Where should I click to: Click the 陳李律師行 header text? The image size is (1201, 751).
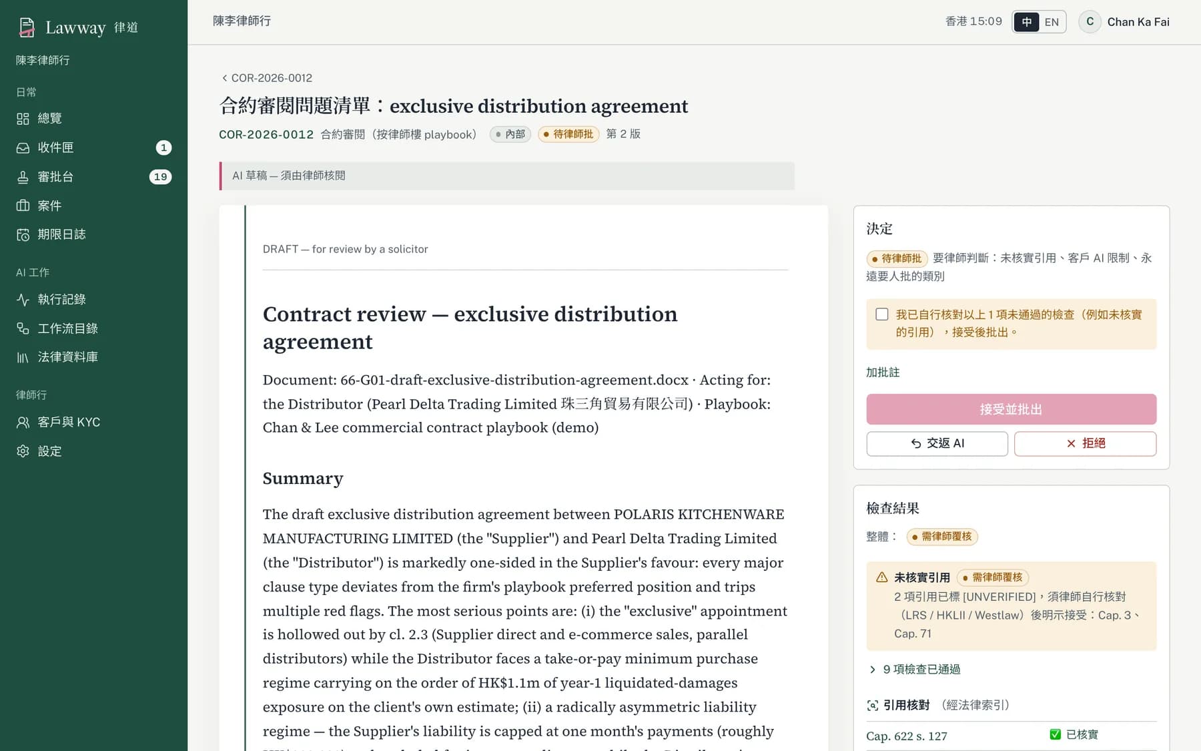242,21
